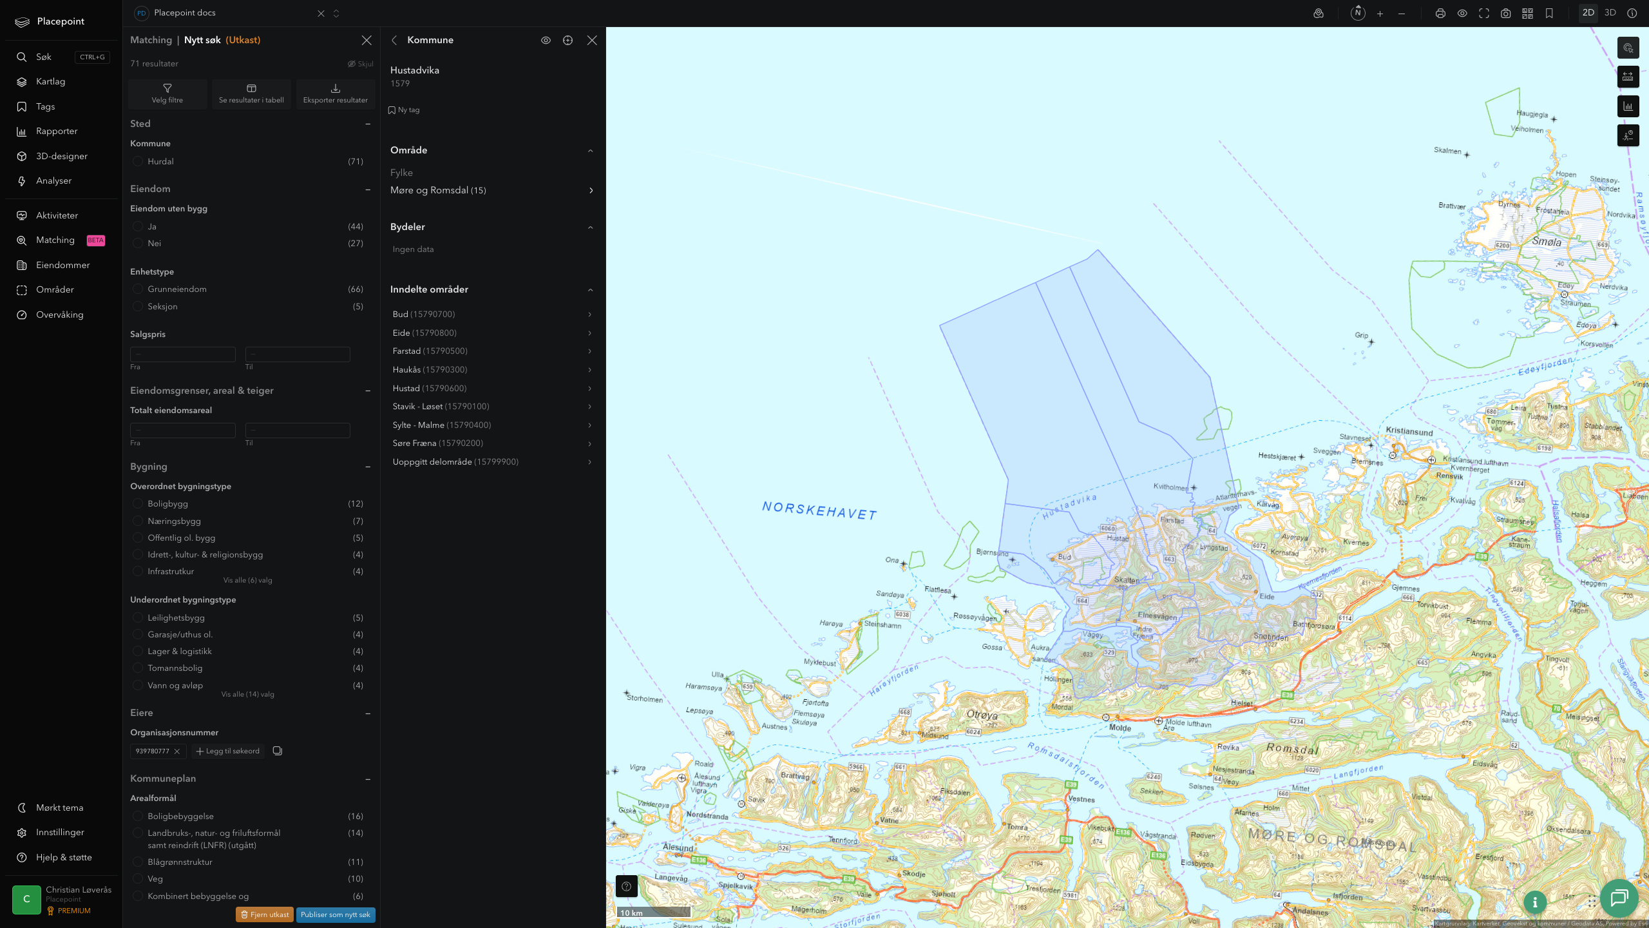The image size is (1649, 928).
Task: Click Velg filtre button
Action: (x=167, y=94)
